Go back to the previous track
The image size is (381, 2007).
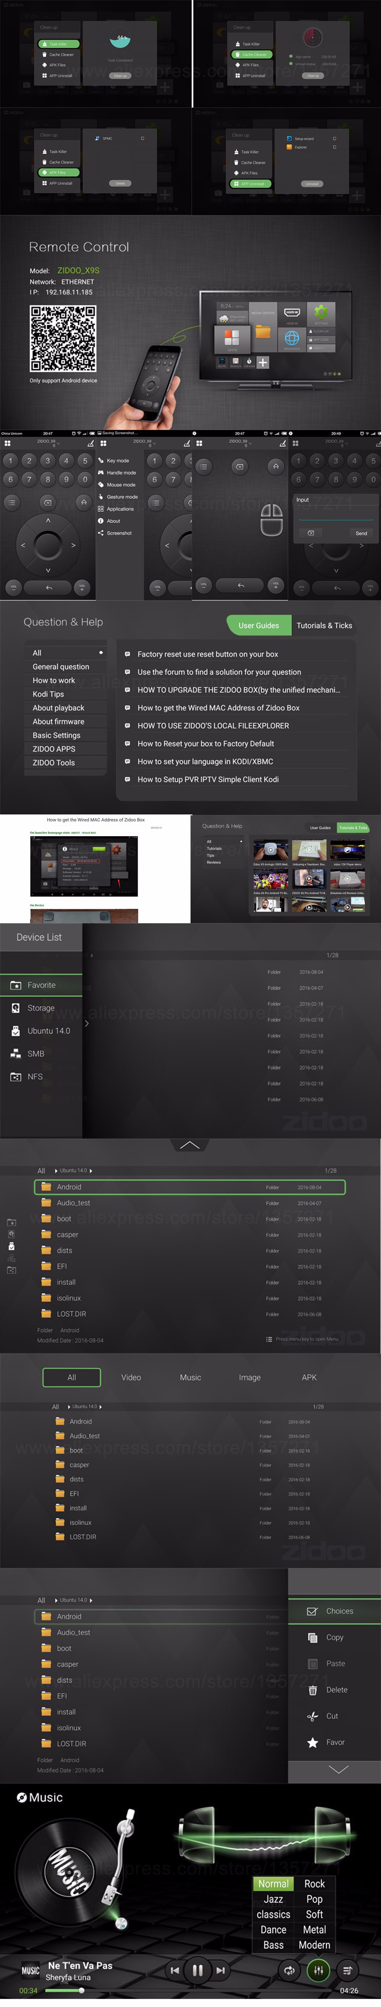click(x=174, y=1970)
